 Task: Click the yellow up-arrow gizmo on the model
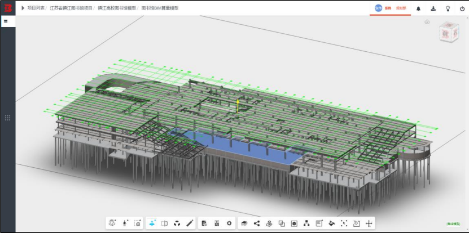pos(238,106)
